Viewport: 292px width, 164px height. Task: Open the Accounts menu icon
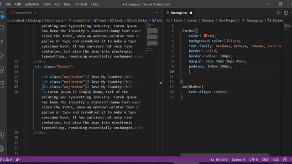point(1,135)
